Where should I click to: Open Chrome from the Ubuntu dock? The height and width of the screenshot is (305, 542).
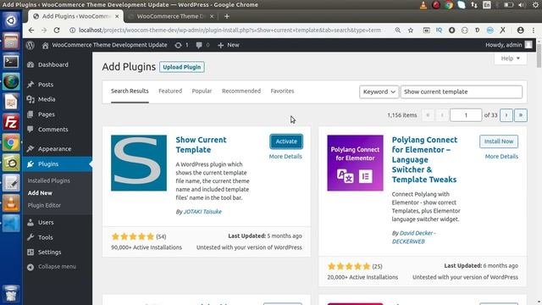11,142
